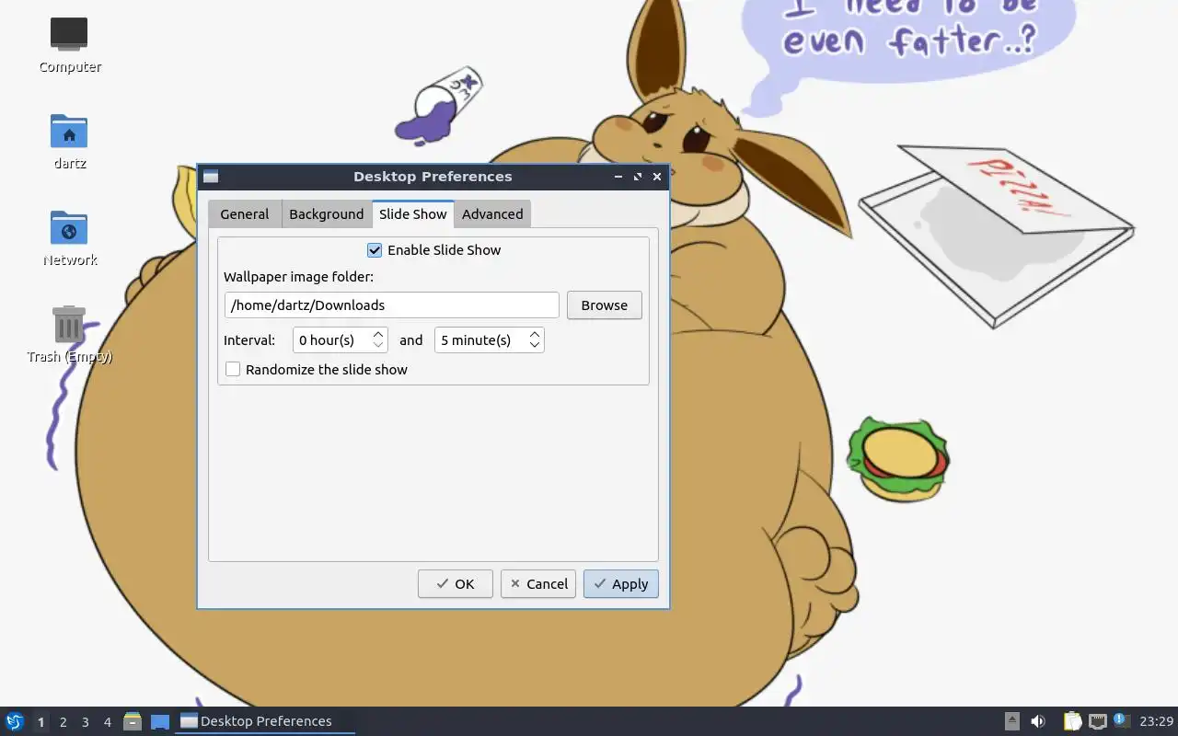
Task: Maximize the Desktop Preferences dialog
Action: (x=638, y=177)
